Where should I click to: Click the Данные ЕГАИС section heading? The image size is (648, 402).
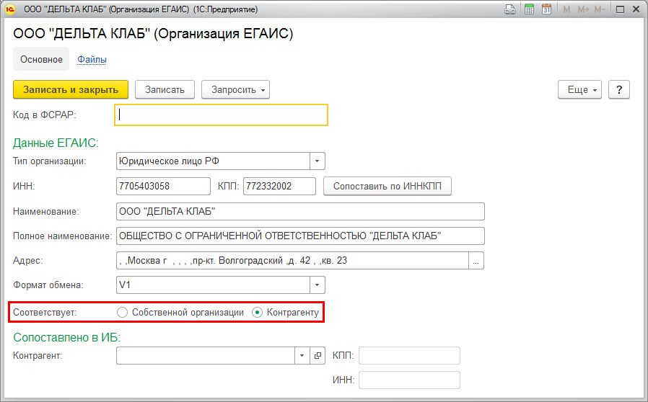[x=56, y=143]
